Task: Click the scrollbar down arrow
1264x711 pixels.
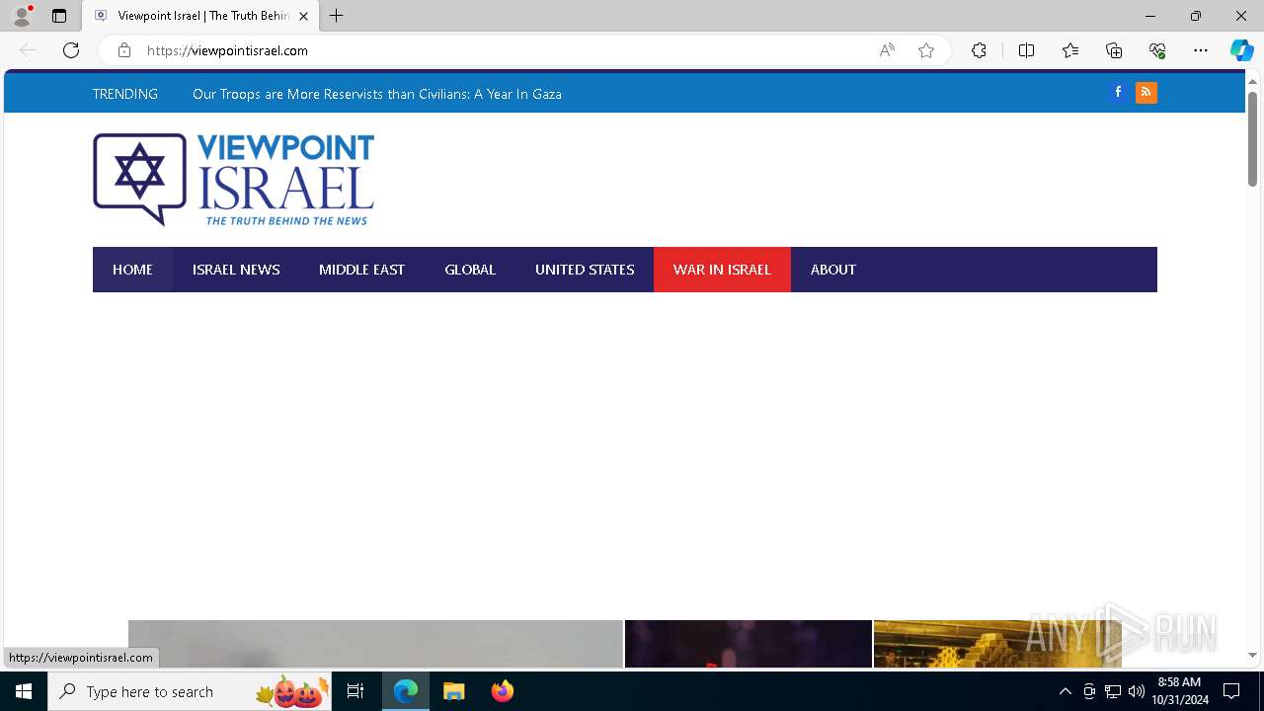Action: [x=1252, y=655]
